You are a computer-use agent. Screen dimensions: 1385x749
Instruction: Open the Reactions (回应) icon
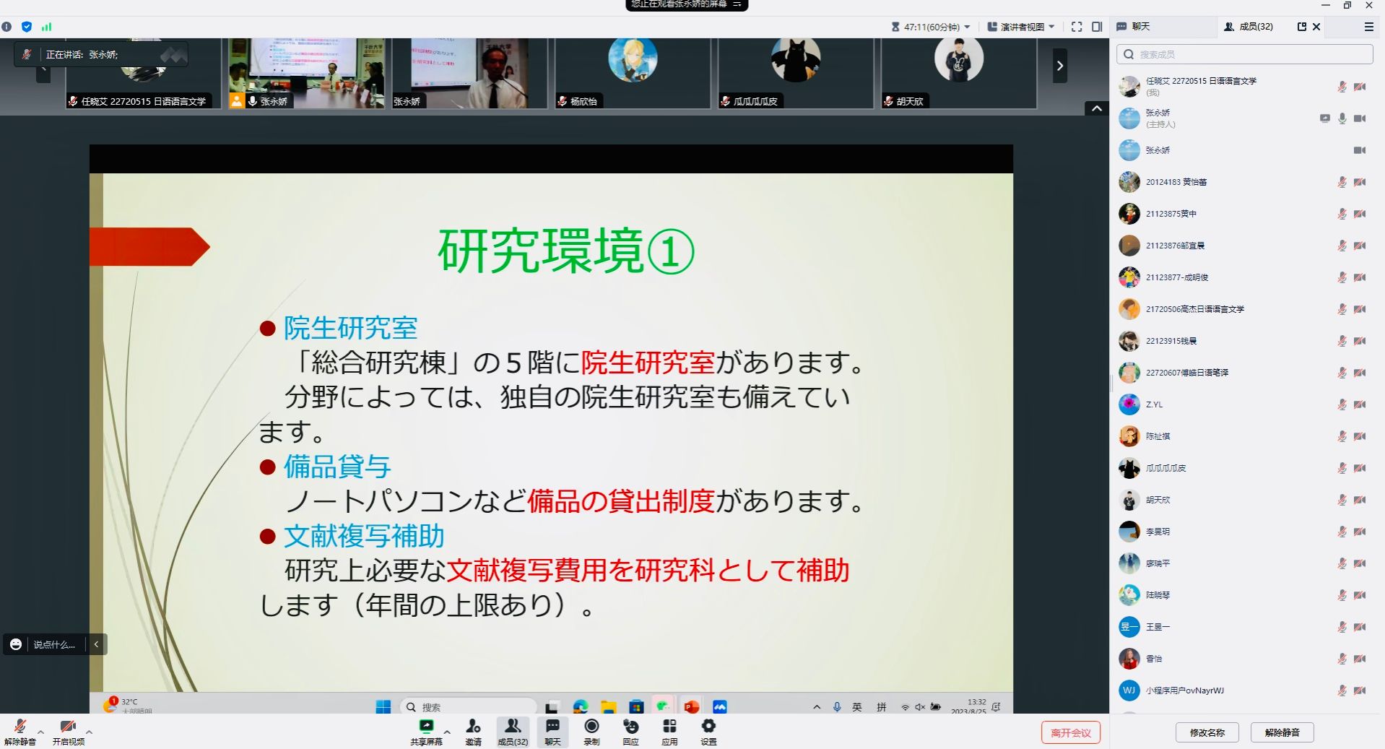coord(630,727)
